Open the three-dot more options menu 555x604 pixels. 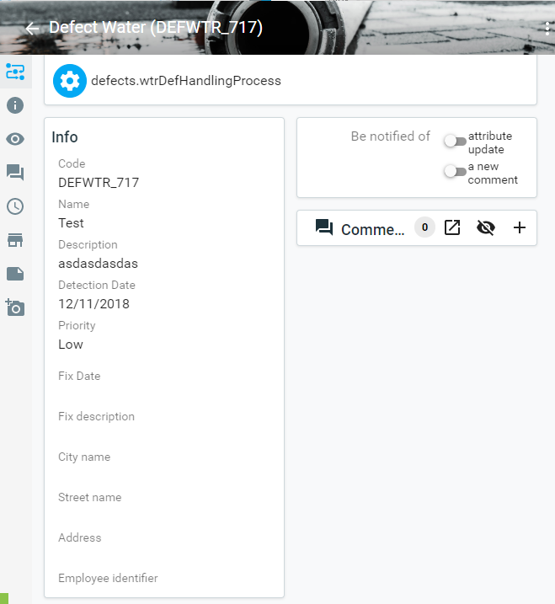pyautogui.click(x=547, y=29)
